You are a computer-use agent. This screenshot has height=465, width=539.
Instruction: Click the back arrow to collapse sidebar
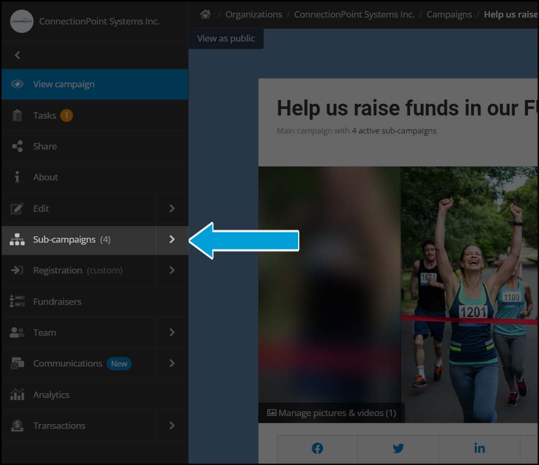[x=18, y=55]
